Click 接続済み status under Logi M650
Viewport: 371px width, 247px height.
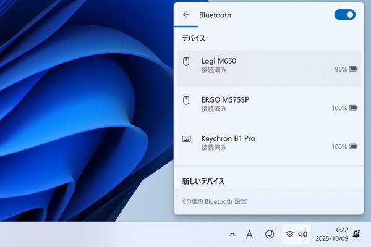(214, 70)
